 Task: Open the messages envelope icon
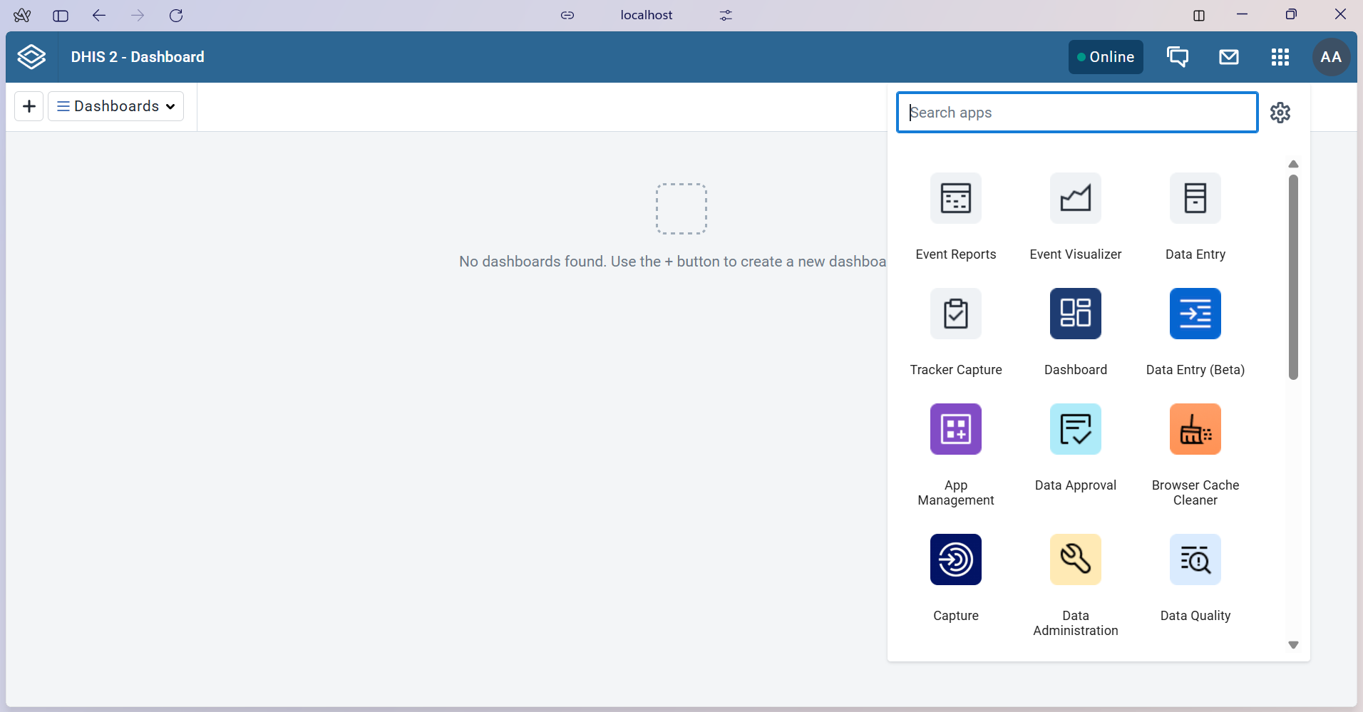[x=1229, y=57]
